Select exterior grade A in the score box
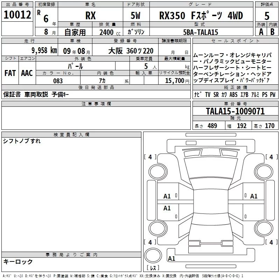This screenshot has width=280, height=280. (260, 31)
